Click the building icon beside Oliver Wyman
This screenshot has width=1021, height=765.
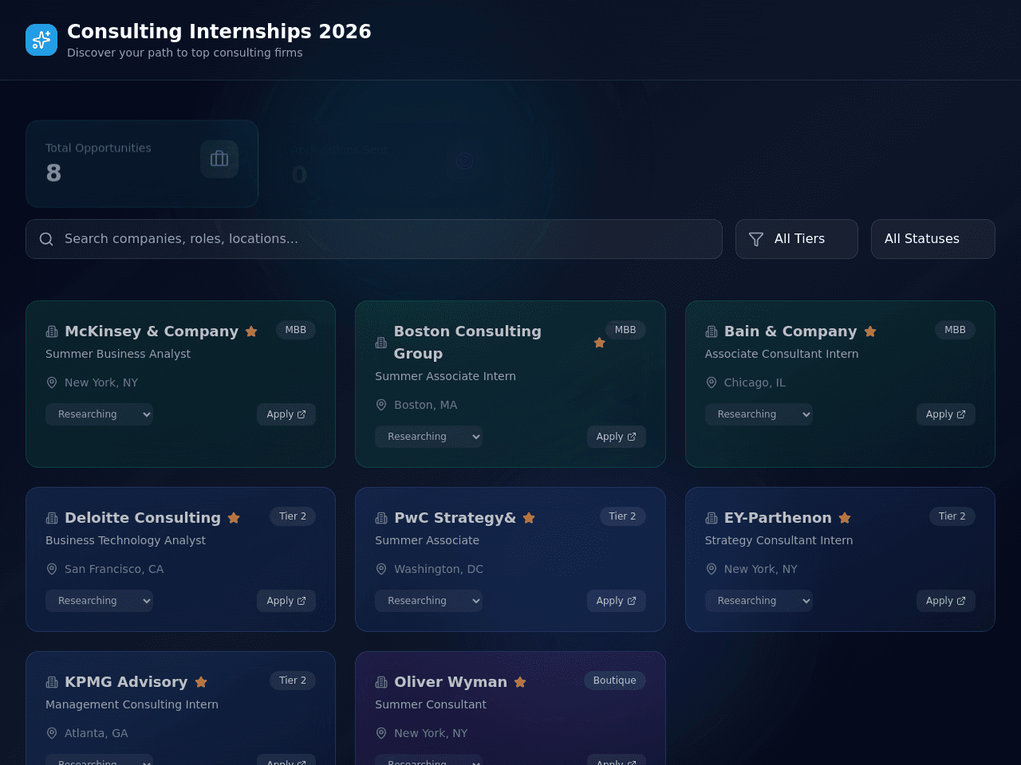point(381,682)
